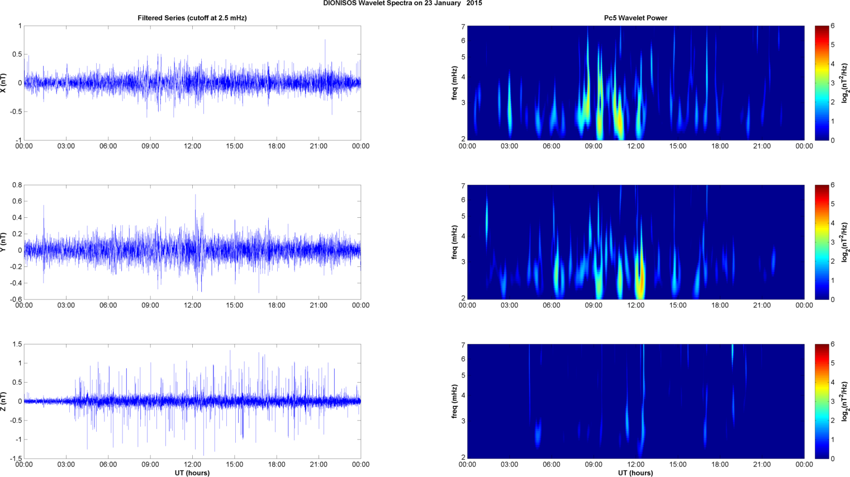
Task: Click 'freq (mHz)' label of the bottom spectrogram
Action: point(455,401)
